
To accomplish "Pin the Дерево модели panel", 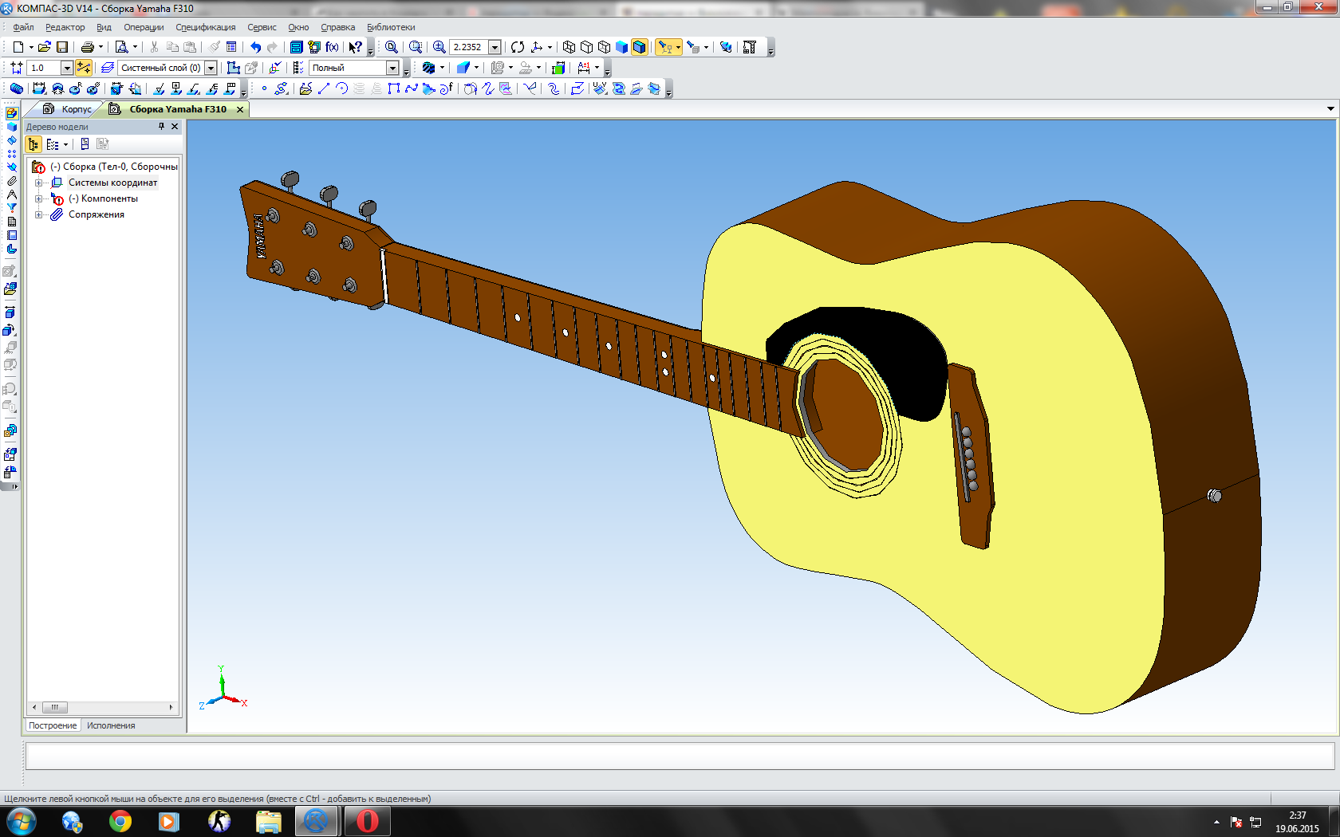I will click(x=161, y=126).
